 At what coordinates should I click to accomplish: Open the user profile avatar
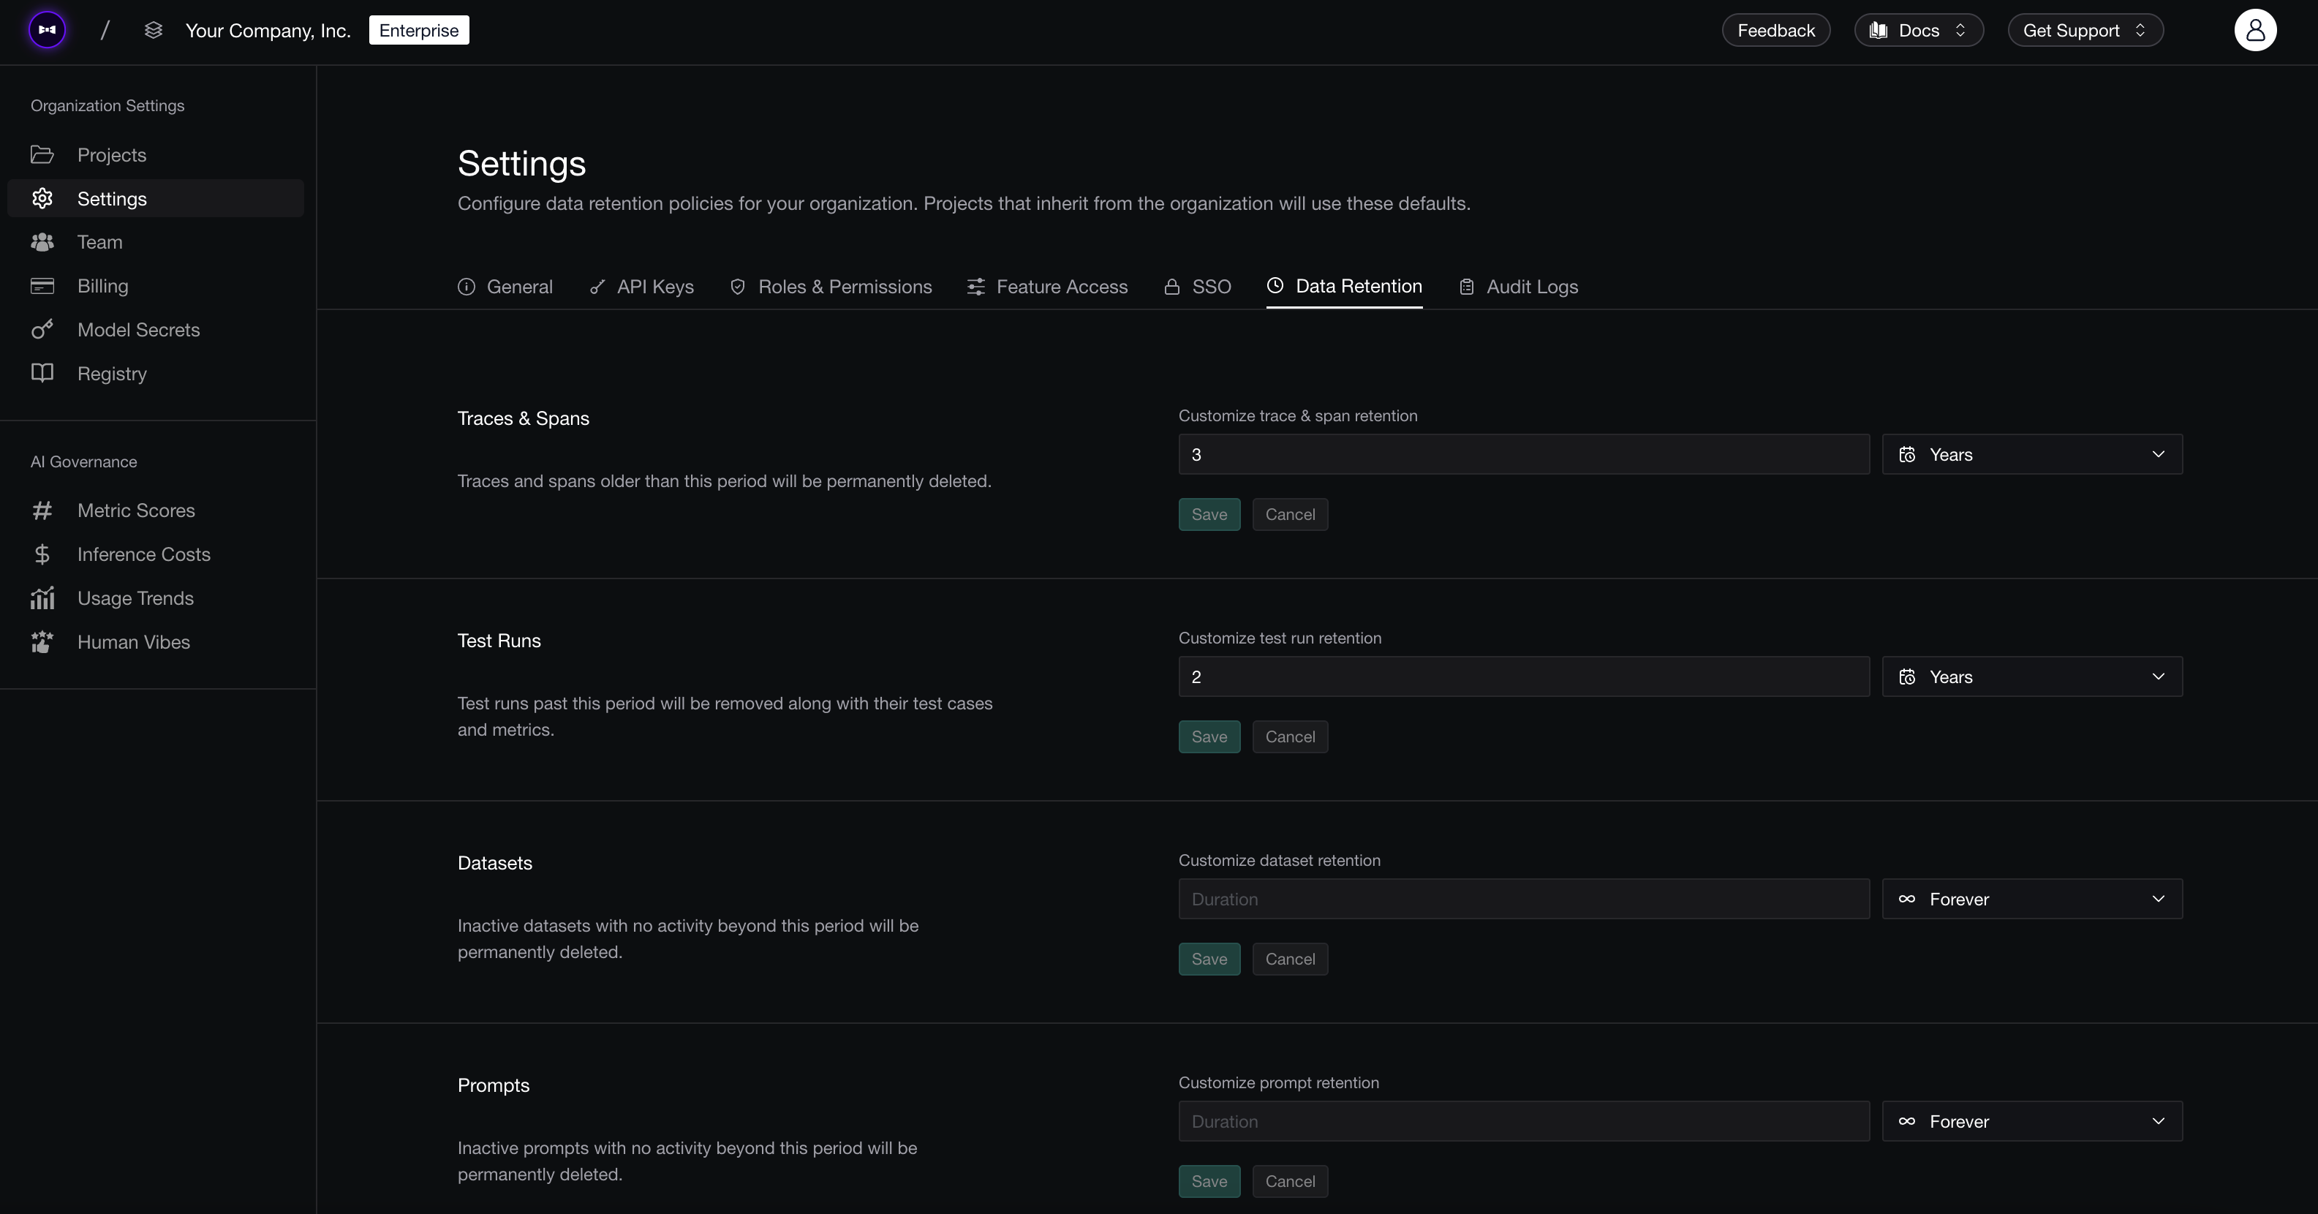click(x=2255, y=30)
